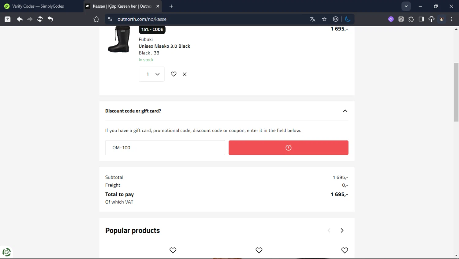Open the extensions puzzle icon

411,19
